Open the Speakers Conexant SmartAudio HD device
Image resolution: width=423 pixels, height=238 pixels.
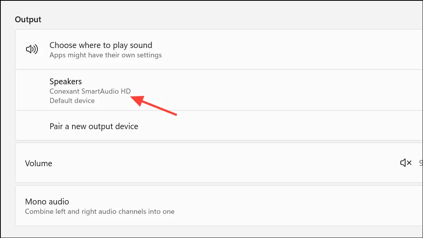219,90
